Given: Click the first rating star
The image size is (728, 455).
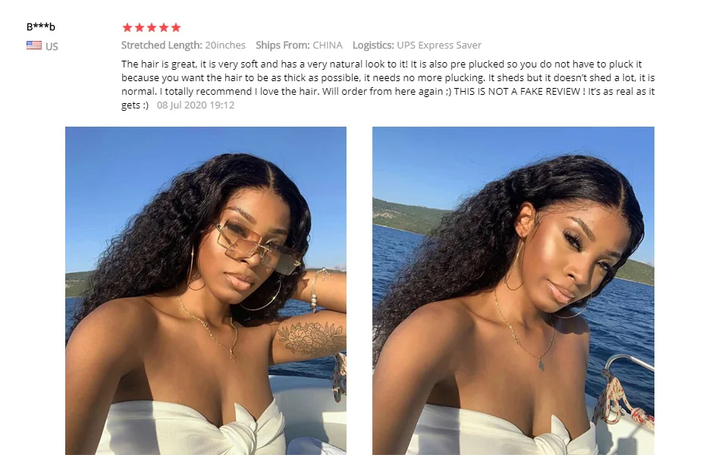Looking at the screenshot, I should coord(127,27).
